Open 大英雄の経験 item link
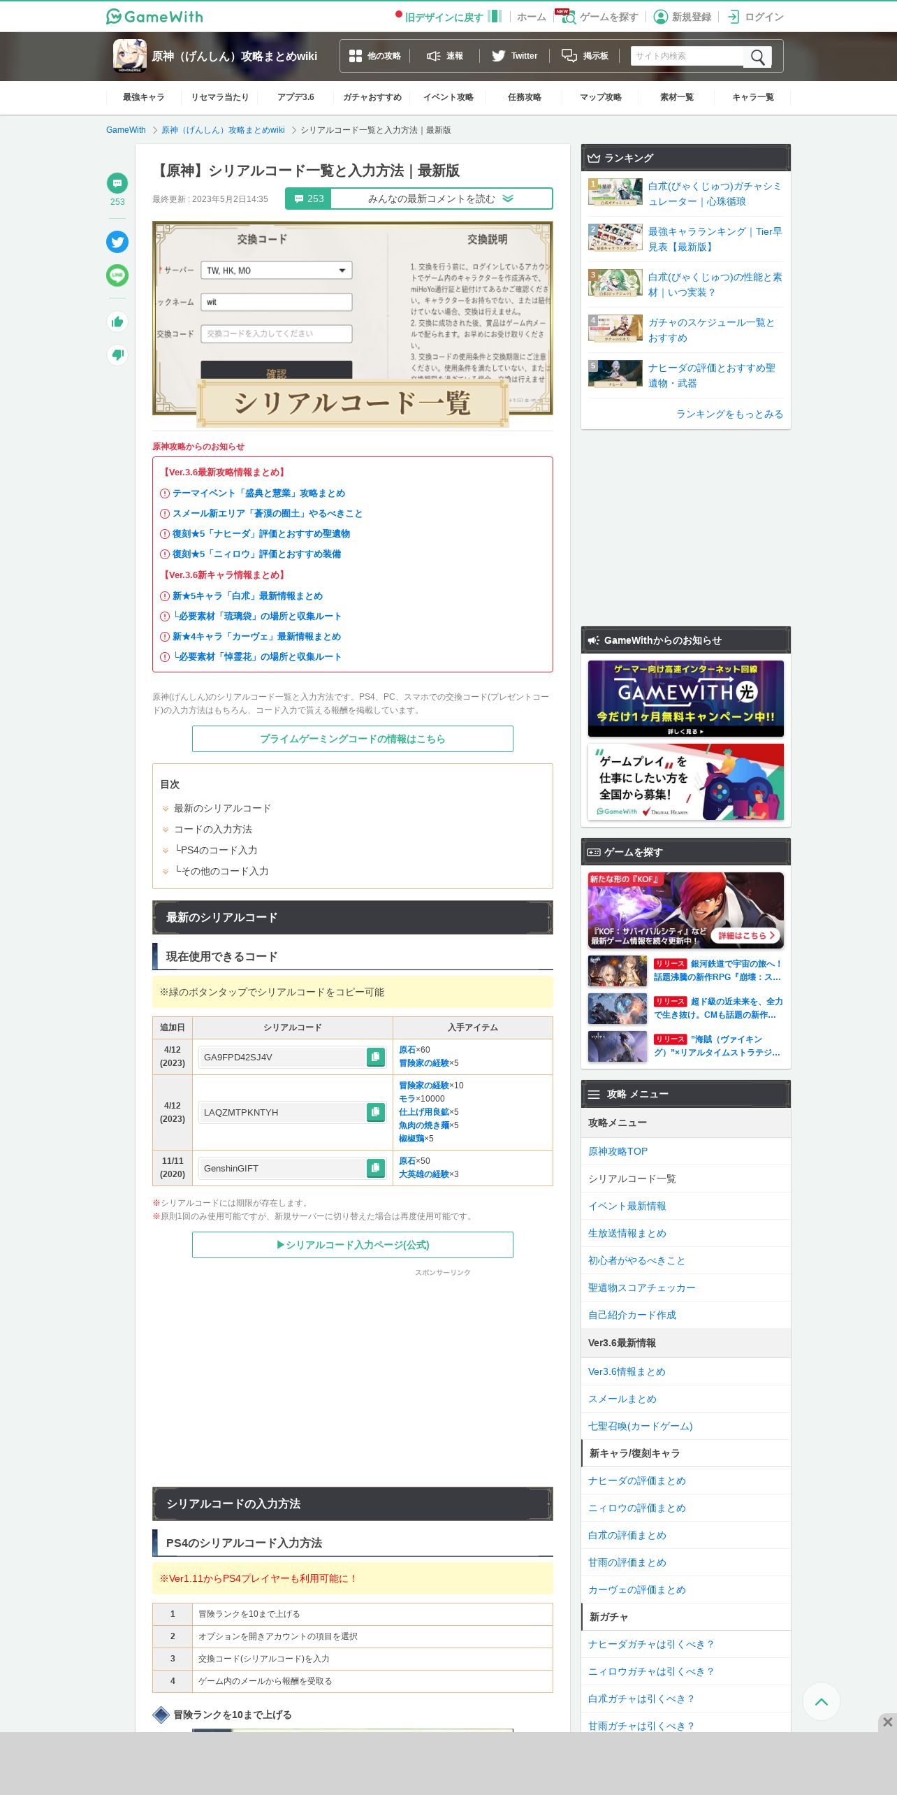This screenshot has width=897, height=1795. point(424,1174)
